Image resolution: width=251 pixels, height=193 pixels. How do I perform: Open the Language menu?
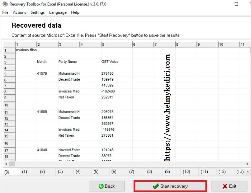[x=58, y=12]
